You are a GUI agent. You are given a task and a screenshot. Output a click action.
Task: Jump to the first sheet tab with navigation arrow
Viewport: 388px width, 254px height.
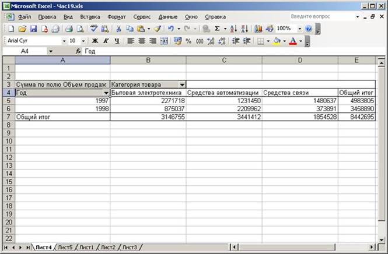[x=6, y=247]
